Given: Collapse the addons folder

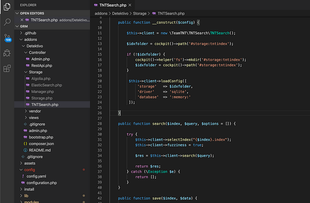Looking at the screenshot, I should click(30, 40).
